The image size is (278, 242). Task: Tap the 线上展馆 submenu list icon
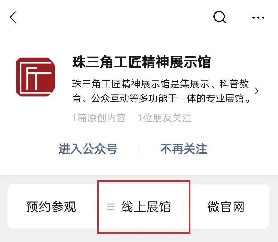coord(111,207)
